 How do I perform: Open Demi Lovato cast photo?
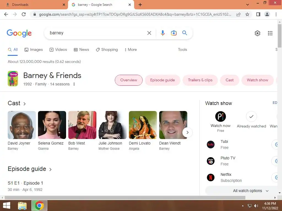pos(143,125)
